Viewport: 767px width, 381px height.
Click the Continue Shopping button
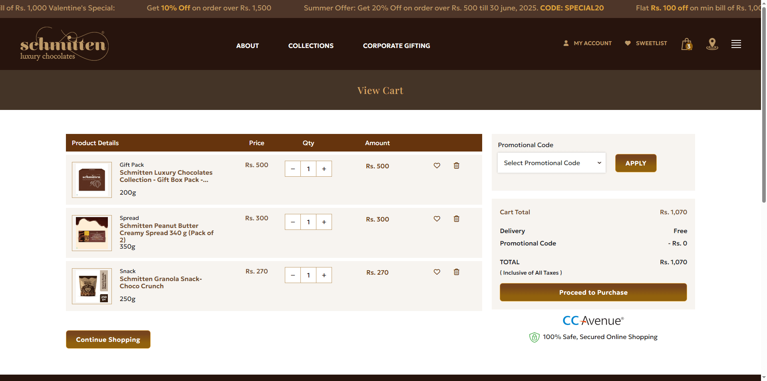coord(108,339)
